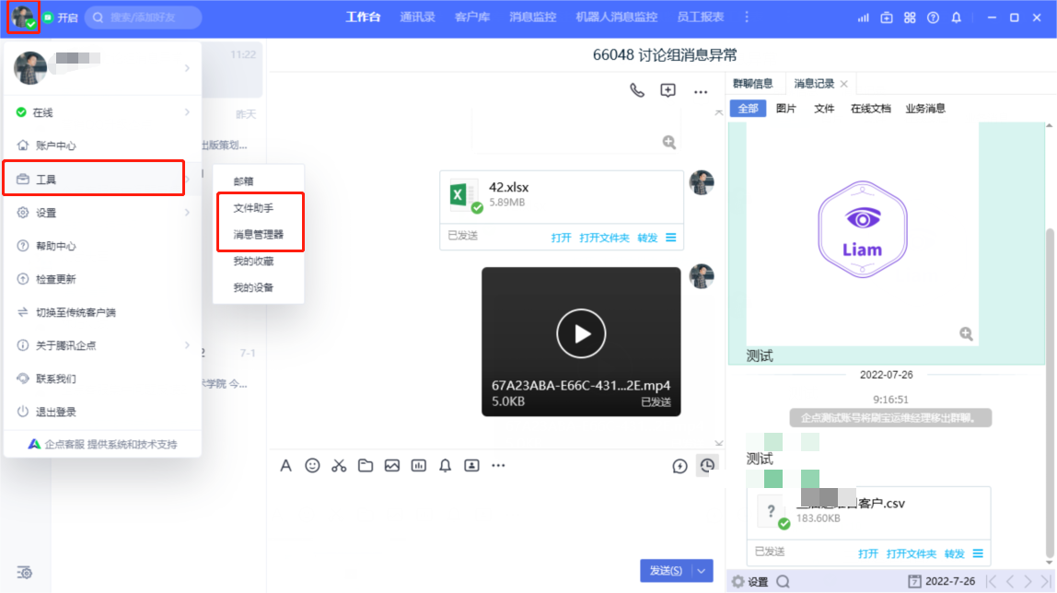Switch to the 群聊信息 tab
Image resolution: width=1057 pixels, height=593 pixels.
pos(752,84)
